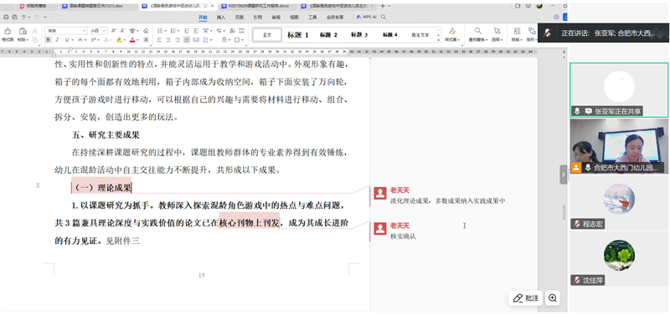Click the 批注 annotate button
Image resolution: width=670 pixels, height=314 pixels.
[x=526, y=298]
